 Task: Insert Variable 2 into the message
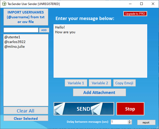pyautogui.click(x=100, y=83)
